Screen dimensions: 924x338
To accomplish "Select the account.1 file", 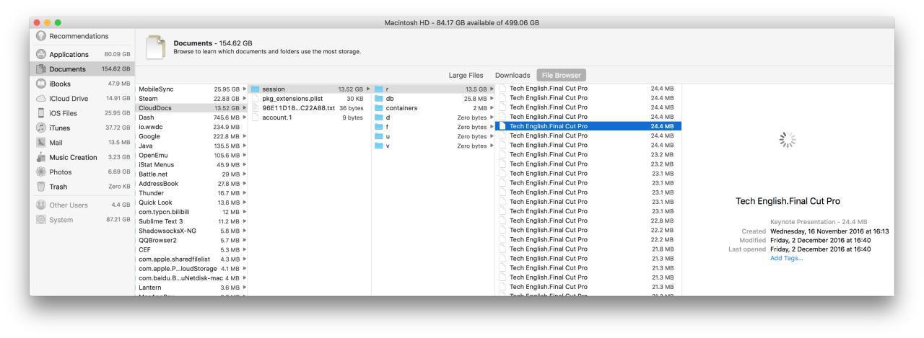I will pyautogui.click(x=276, y=117).
